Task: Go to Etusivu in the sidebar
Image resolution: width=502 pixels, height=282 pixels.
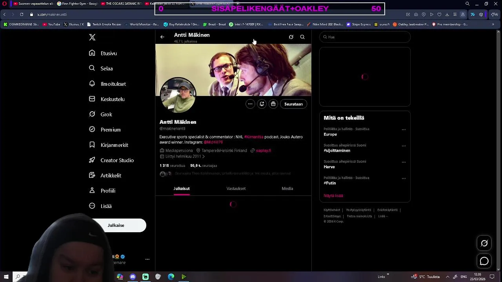Action: pos(103,53)
